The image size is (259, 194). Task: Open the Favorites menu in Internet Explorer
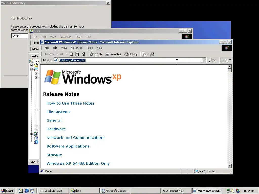76,48
